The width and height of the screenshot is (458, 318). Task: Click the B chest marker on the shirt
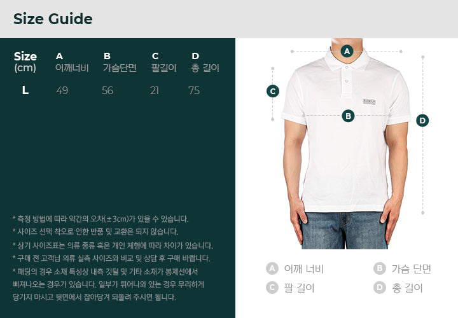tap(348, 116)
